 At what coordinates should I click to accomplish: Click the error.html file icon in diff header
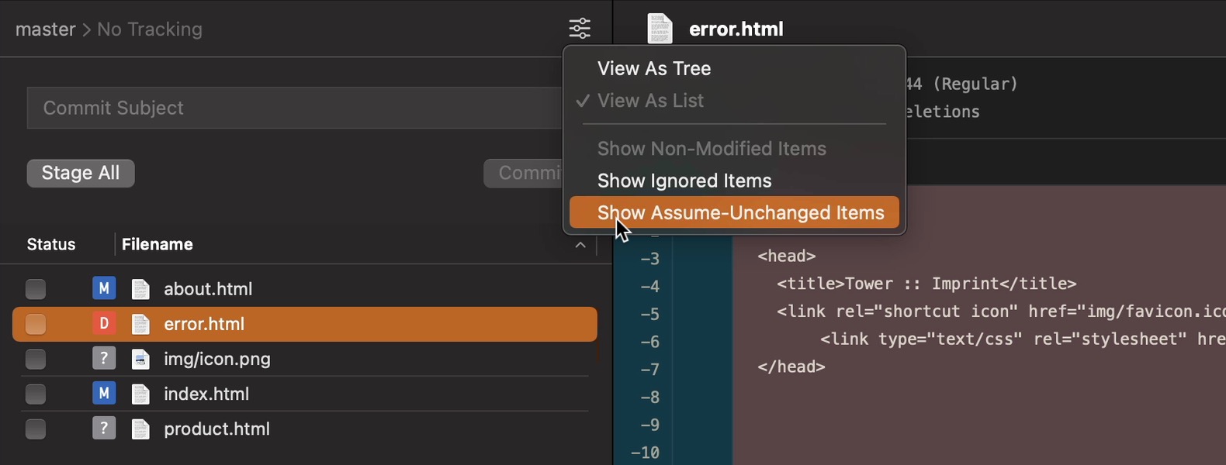(660, 29)
